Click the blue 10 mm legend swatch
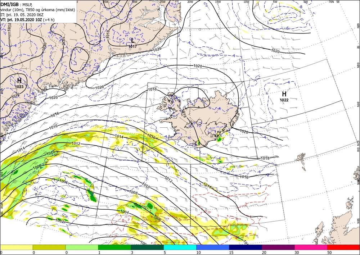The width and height of the screenshot is (360, 255). point(213,247)
